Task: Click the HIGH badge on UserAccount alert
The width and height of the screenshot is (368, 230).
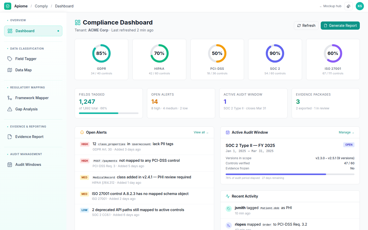Action: [85, 144]
